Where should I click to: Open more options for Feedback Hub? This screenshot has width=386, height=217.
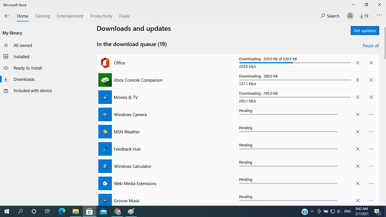point(371,149)
